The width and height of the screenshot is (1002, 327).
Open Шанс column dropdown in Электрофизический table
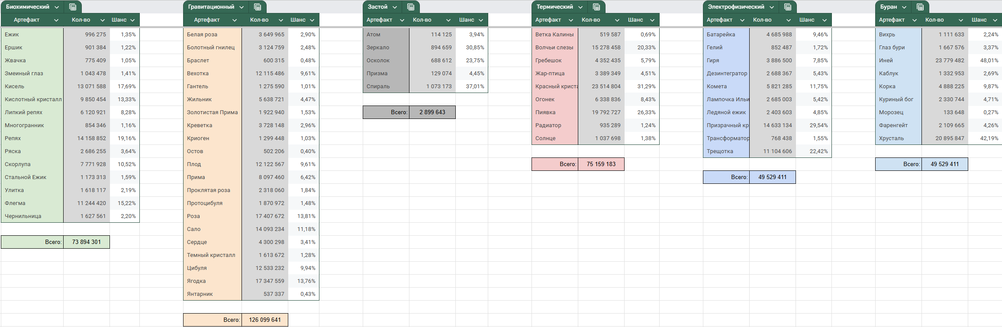coord(825,20)
